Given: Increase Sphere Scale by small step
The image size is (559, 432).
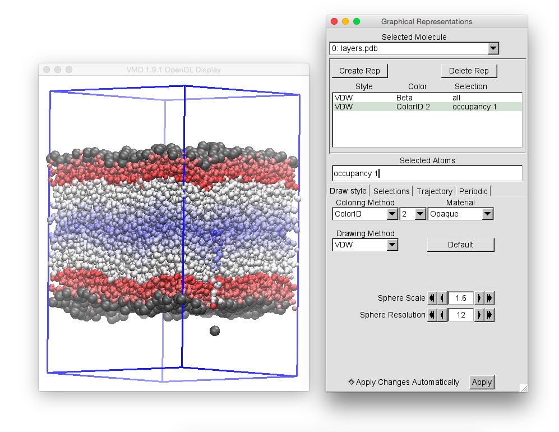Looking at the screenshot, I should click(x=479, y=298).
